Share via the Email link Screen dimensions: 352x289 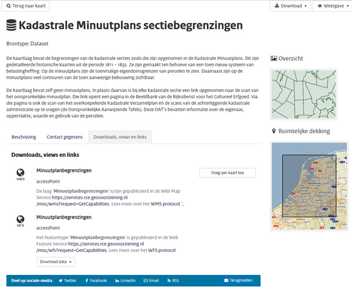click(x=151, y=280)
